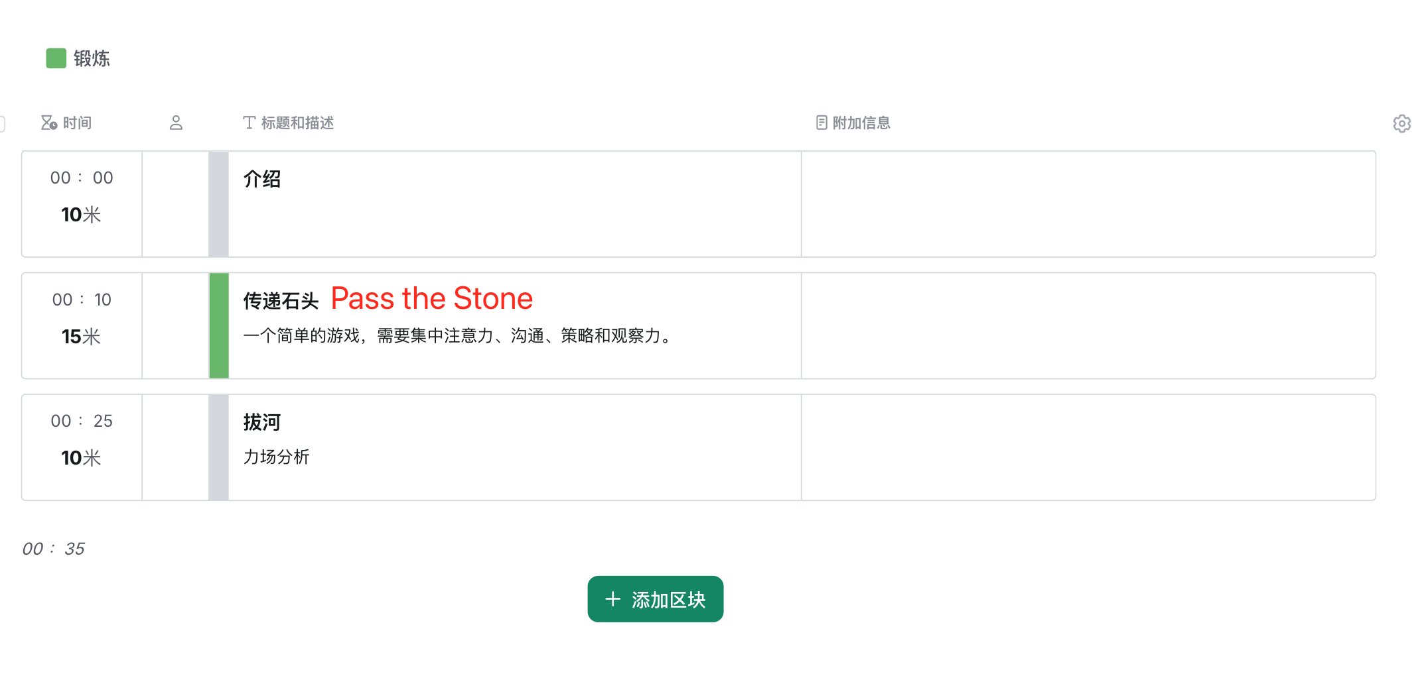
Task: Select the green color bar of 传递石头
Action: (x=219, y=325)
